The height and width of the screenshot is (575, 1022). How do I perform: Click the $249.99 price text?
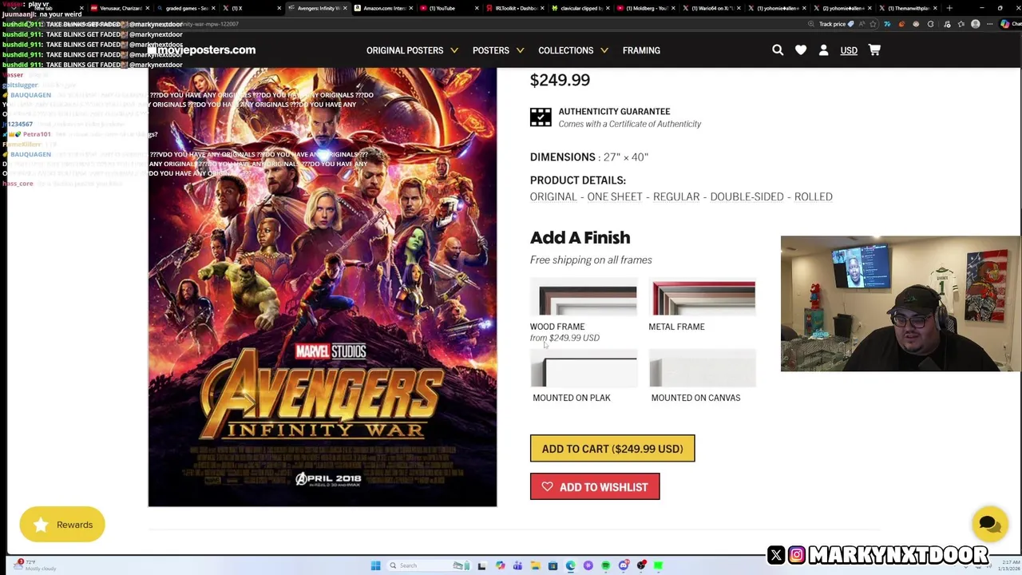coord(560,80)
